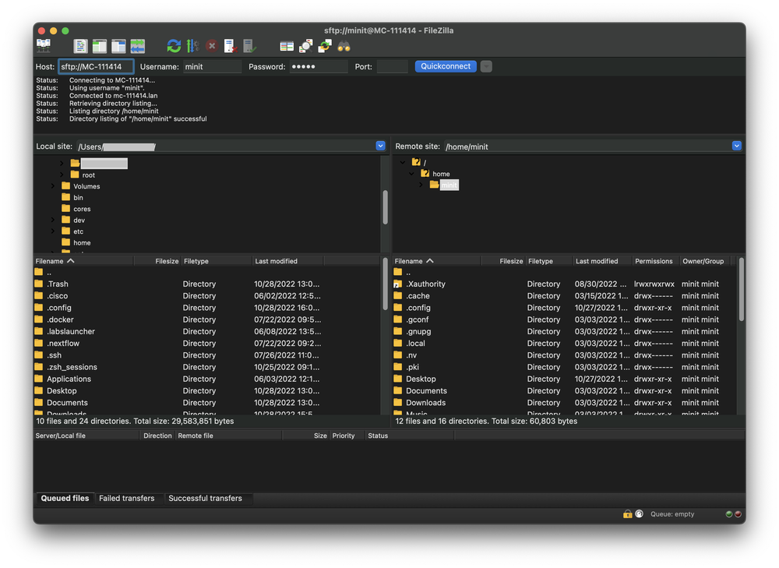
Task: Select the local .zsh_sessions folder
Action: [206, 367]
